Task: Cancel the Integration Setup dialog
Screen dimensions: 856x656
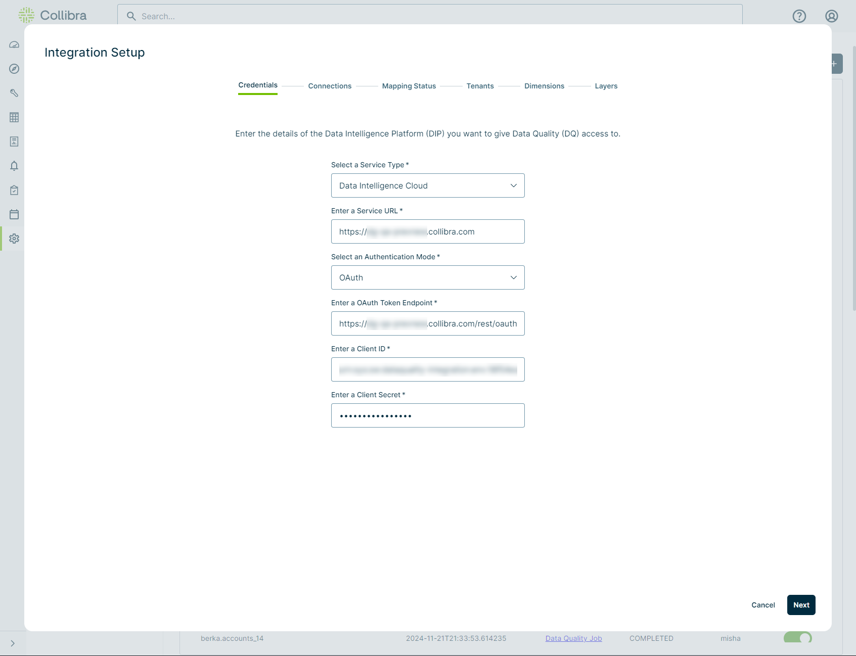Action: point(762,605)
